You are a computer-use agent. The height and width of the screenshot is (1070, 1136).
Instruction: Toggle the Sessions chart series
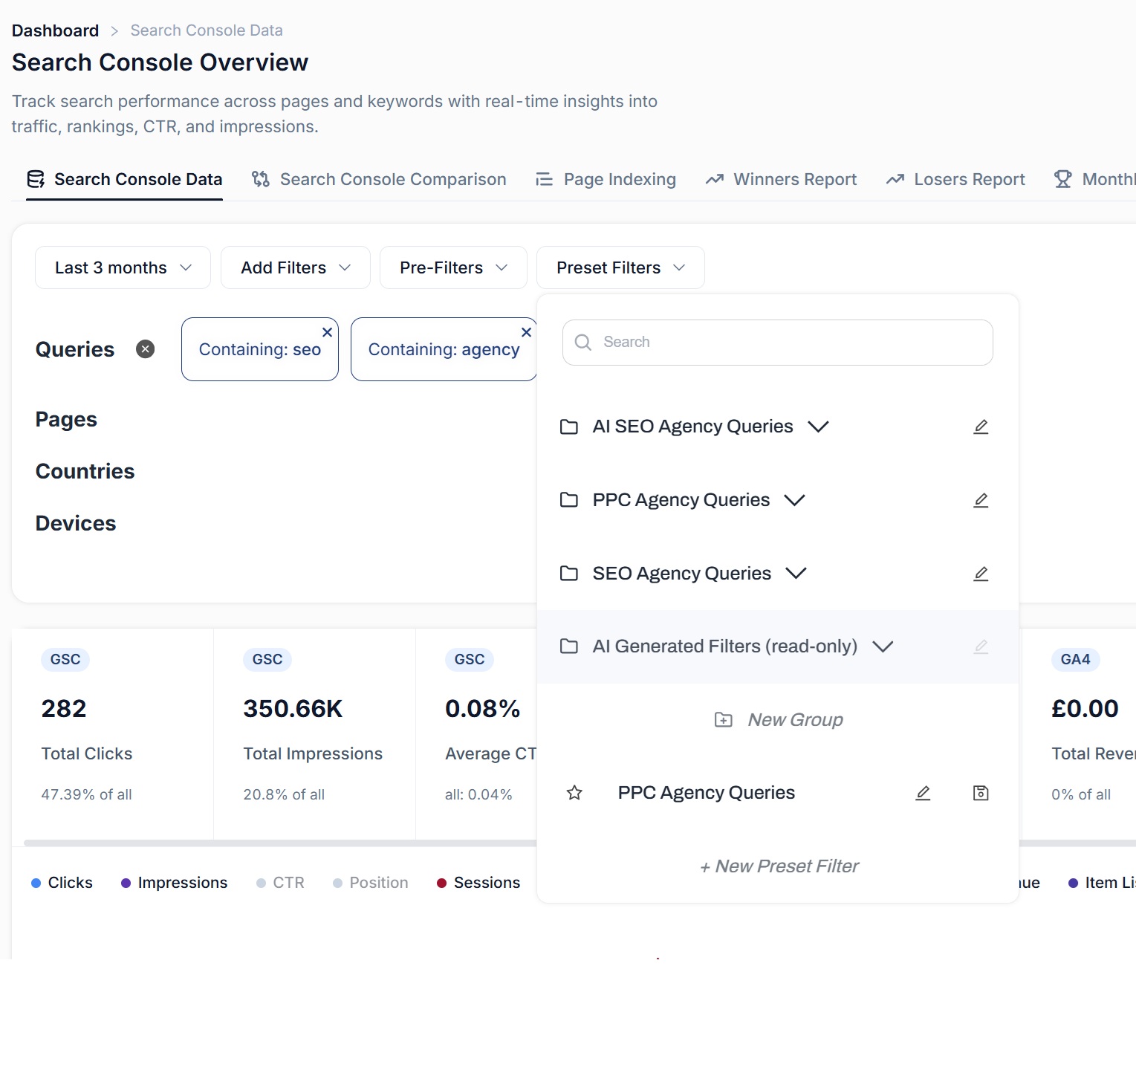point(478,883)
